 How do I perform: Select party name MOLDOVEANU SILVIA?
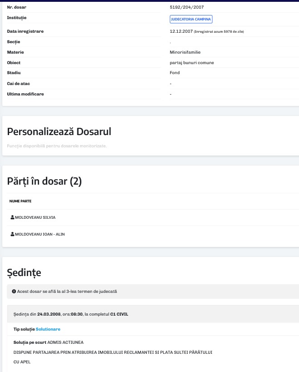[x=35, y=217]
